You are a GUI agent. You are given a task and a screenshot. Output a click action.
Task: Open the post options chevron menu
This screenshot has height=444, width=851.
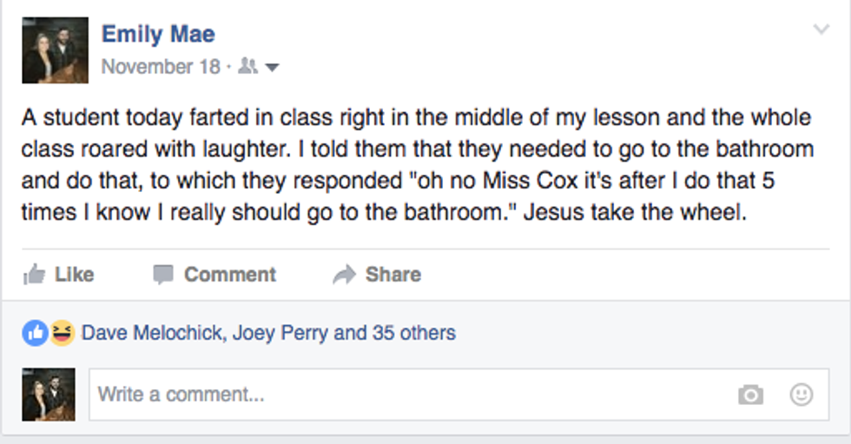821,30
